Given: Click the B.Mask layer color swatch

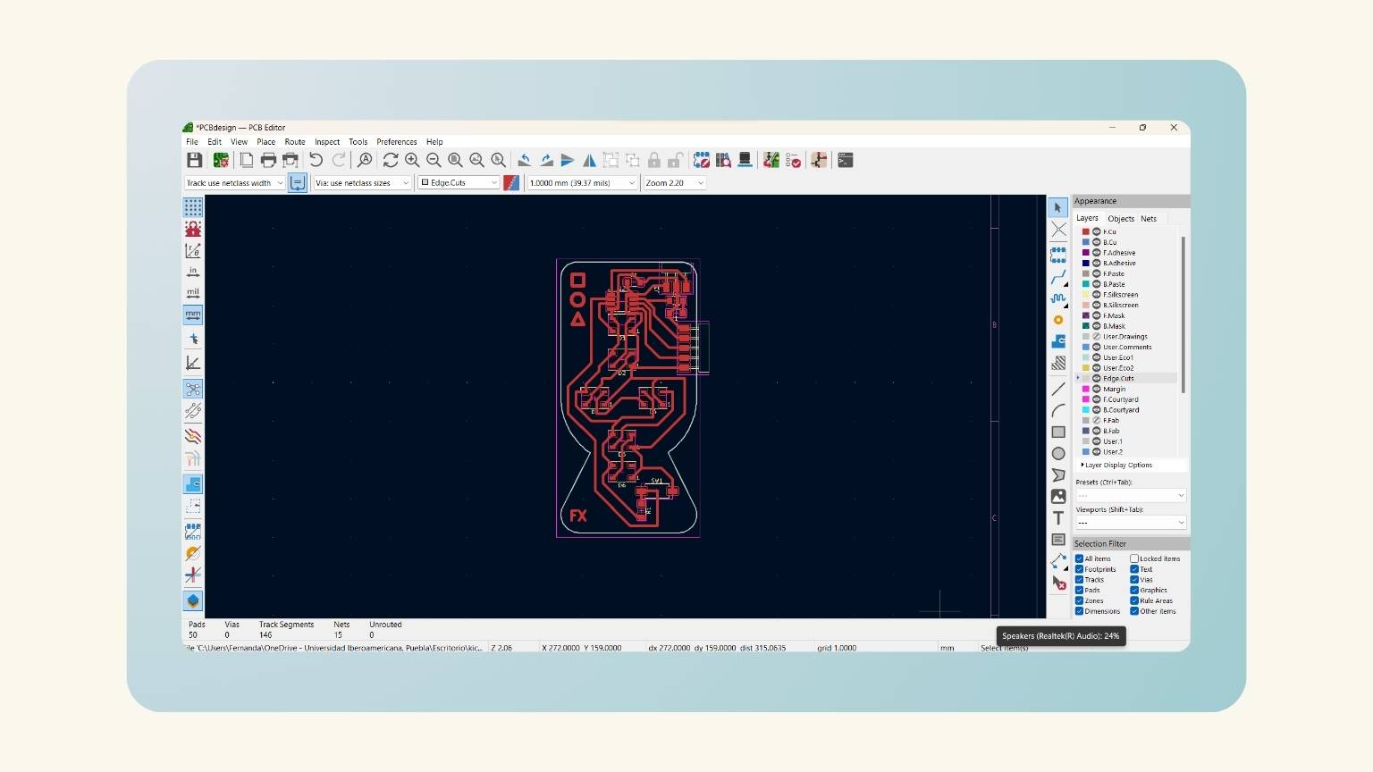Looking at the screenshot, I should click(x=1086, y=326).
